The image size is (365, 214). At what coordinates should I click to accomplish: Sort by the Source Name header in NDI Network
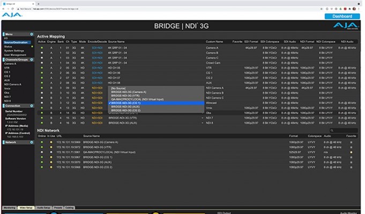[x=92, y=136]
